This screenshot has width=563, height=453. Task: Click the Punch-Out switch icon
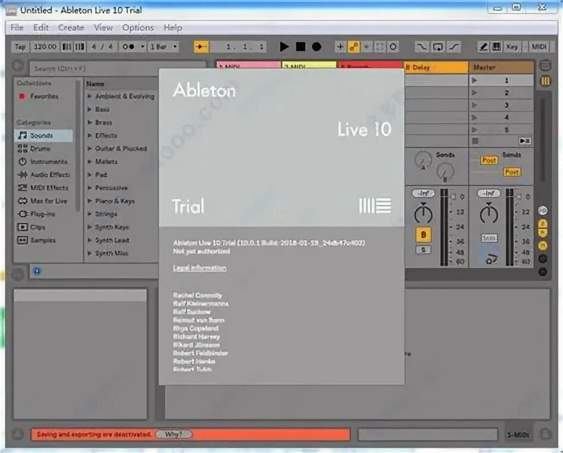[x=454, y=47]
